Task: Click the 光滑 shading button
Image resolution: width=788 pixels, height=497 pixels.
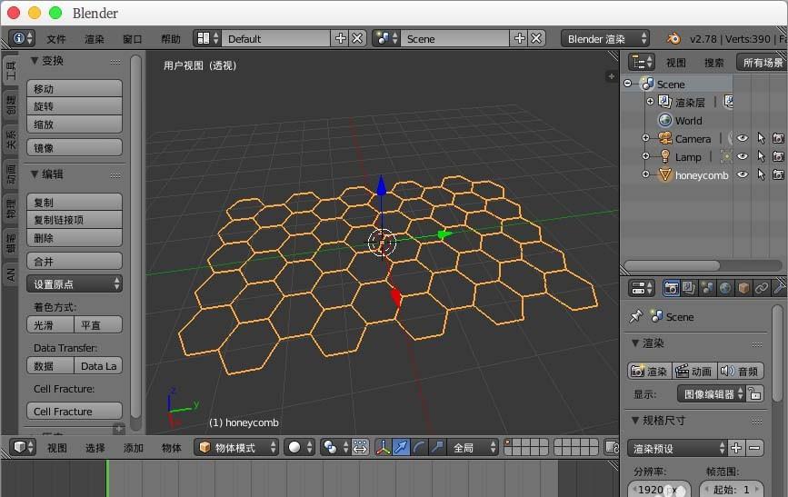Action: [50, 324]
